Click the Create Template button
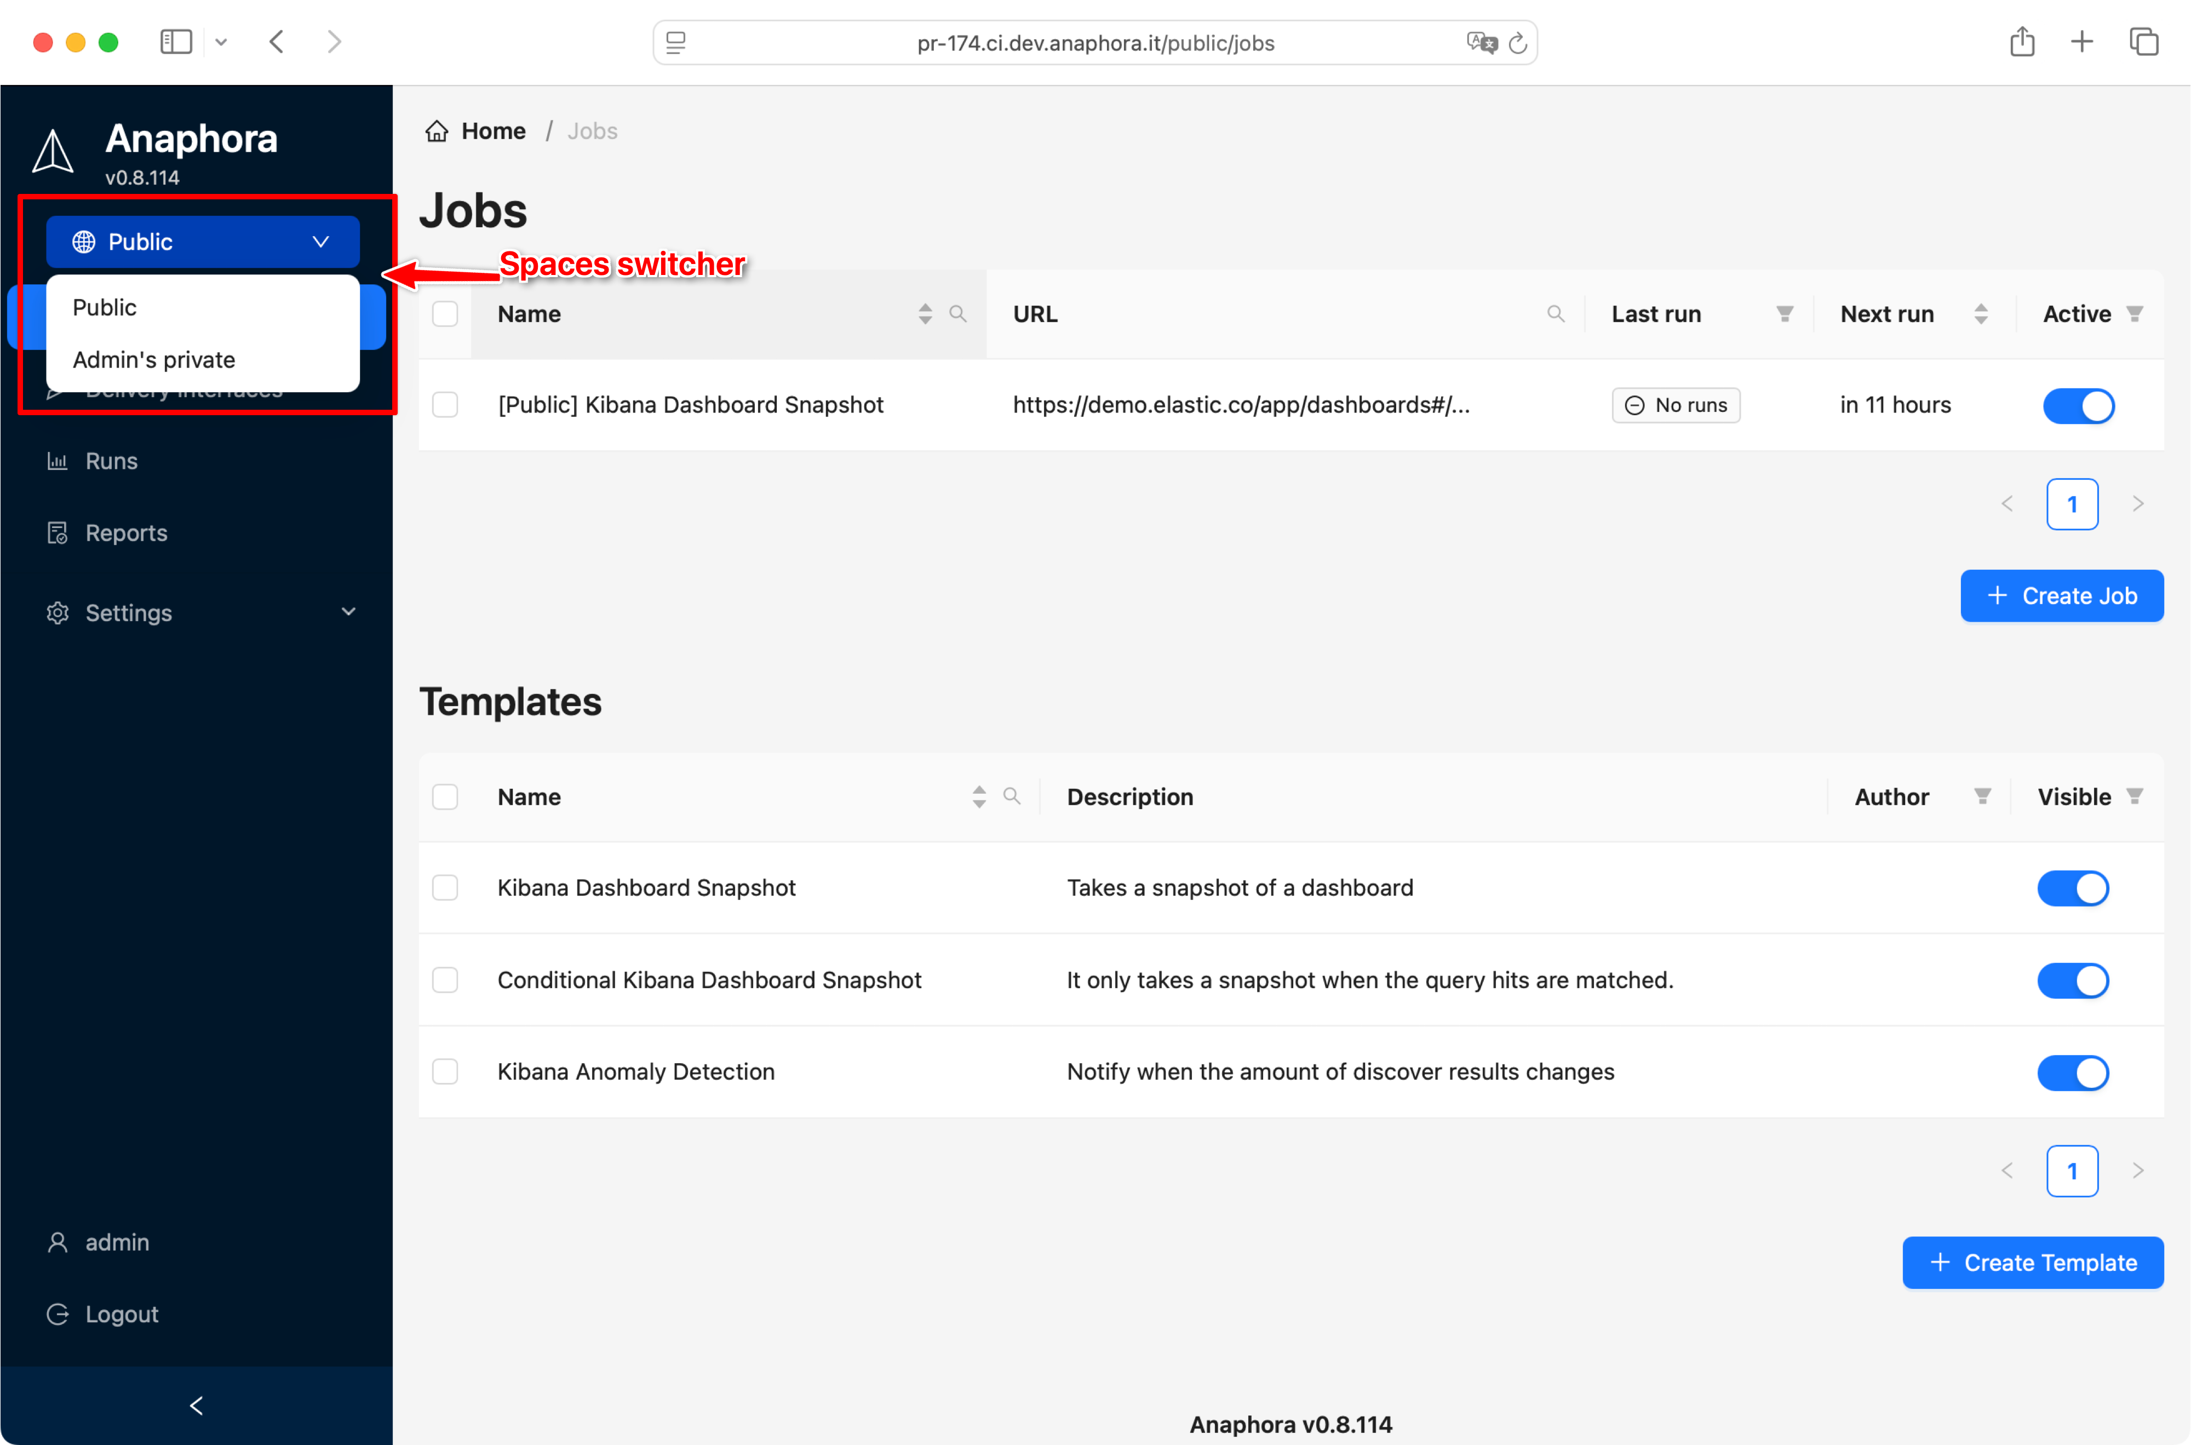This screenshot has width=2191, height=1445. point(2033,1263)
